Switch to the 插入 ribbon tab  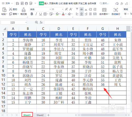pos(46,3)
